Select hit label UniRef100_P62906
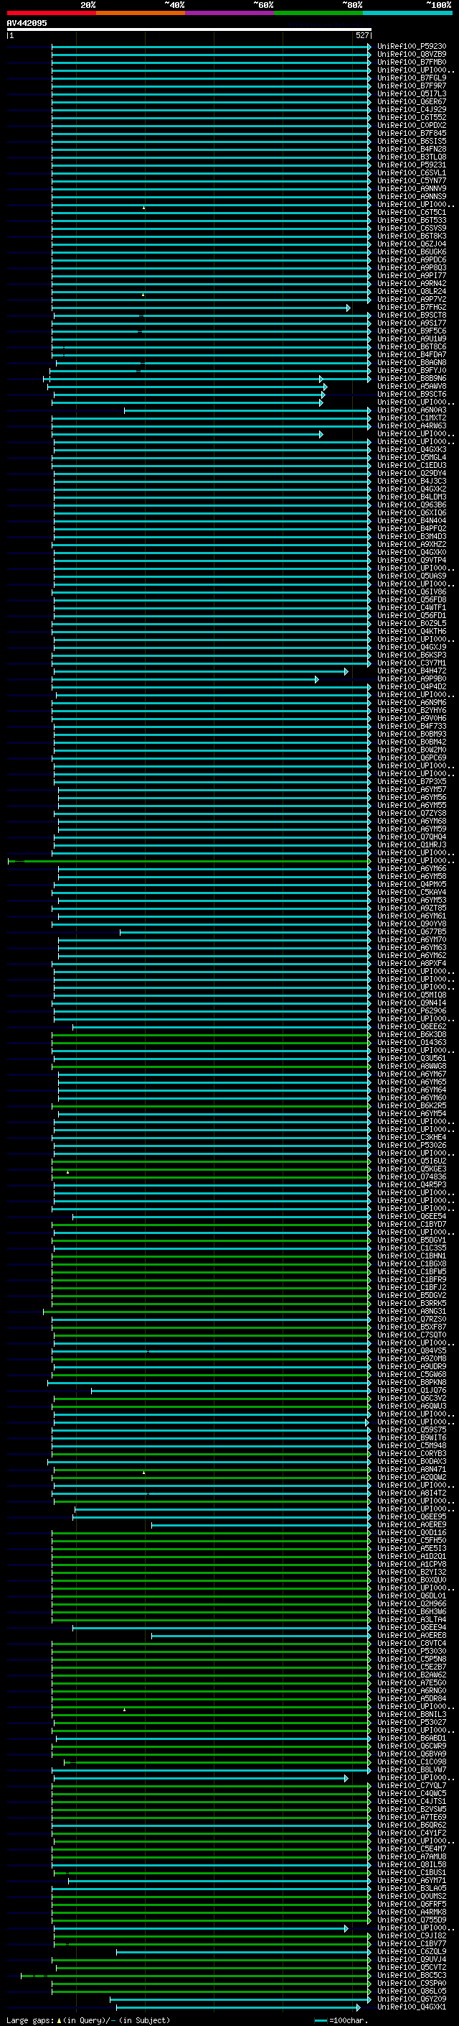 [411, 1010]
